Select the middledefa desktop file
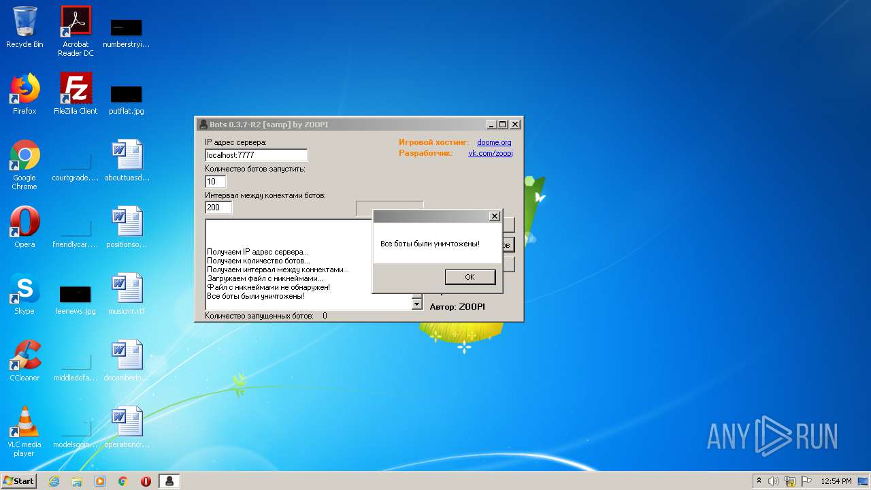This screenshot has height=490, width=871. [76, 367]
